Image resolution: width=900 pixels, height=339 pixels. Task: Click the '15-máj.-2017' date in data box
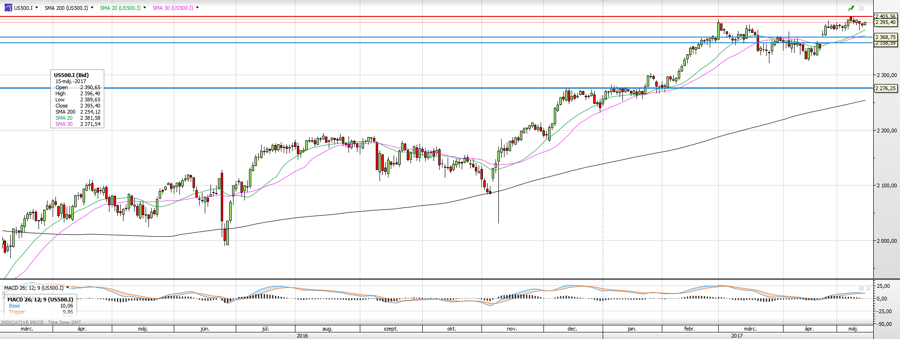tap(70, 81)
